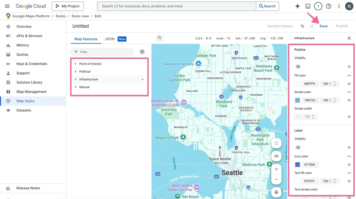Toggle Label visibility eye icon

pyautogui.click(x=298, y=147)
